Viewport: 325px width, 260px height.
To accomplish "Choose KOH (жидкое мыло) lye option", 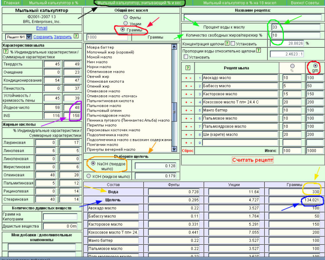I will (x=89, y=176).
